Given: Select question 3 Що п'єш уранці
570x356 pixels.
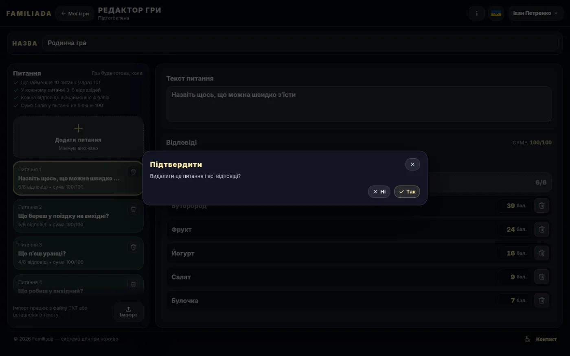Looking at the screenshot, I should pyautogui.click(x=78, y=253).
